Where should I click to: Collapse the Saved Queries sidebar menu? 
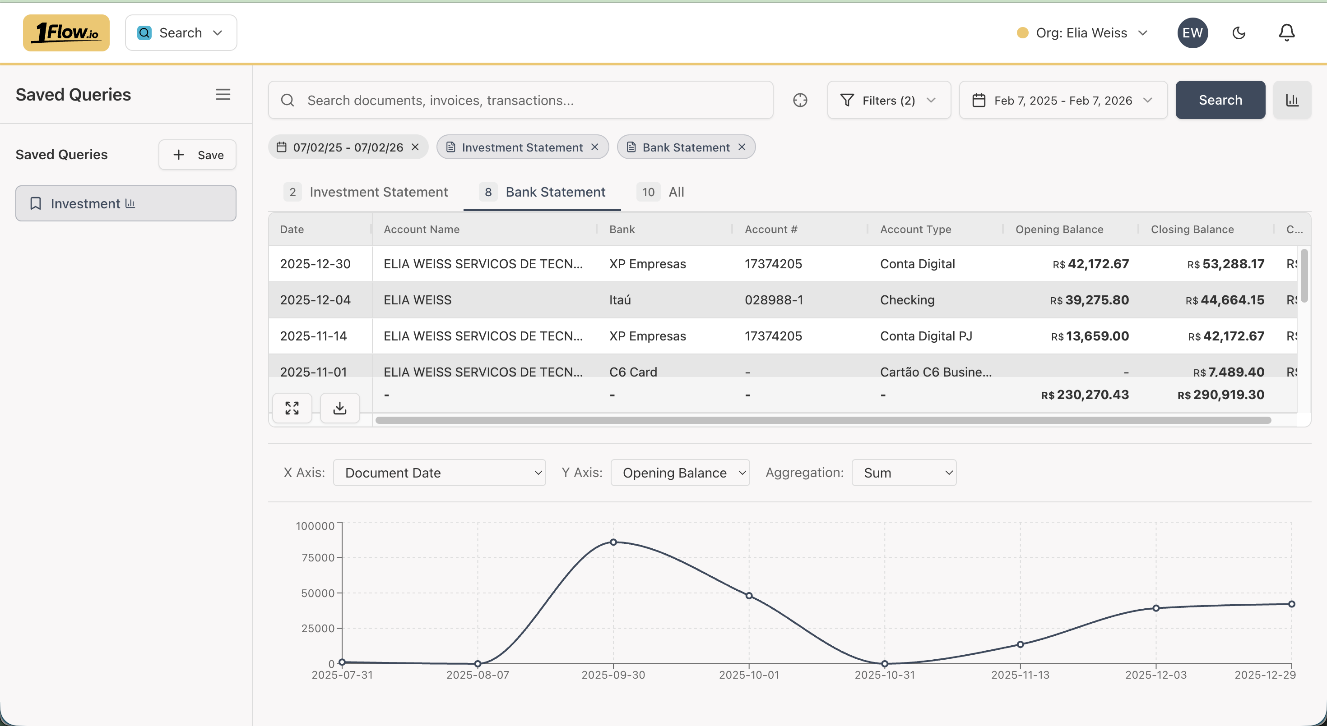tap(223, 94)
